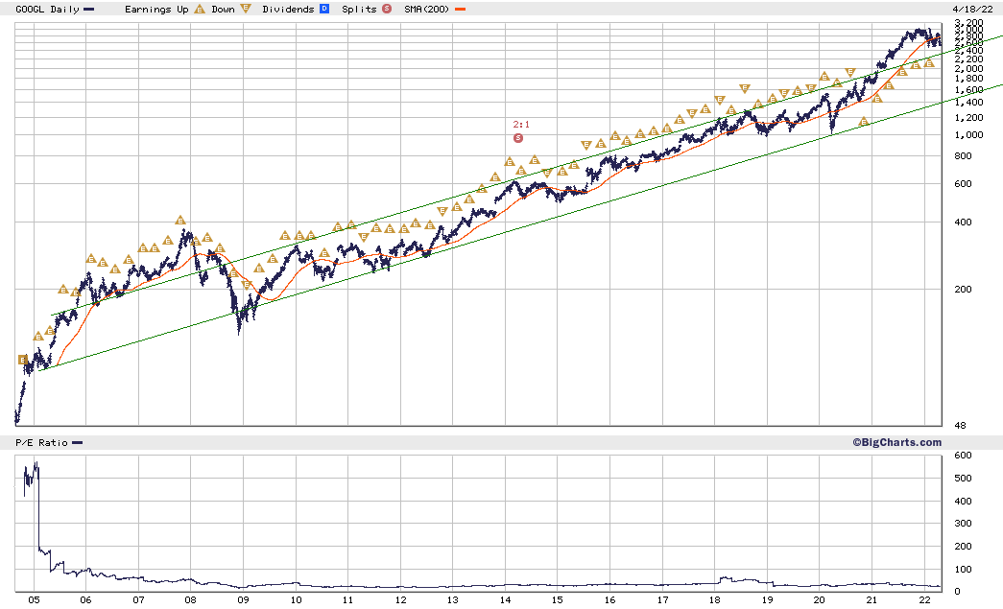This screenshot has height=609, width=1003.
Task: Select the blue Dividends D legend icon
Action: point(324,9)
